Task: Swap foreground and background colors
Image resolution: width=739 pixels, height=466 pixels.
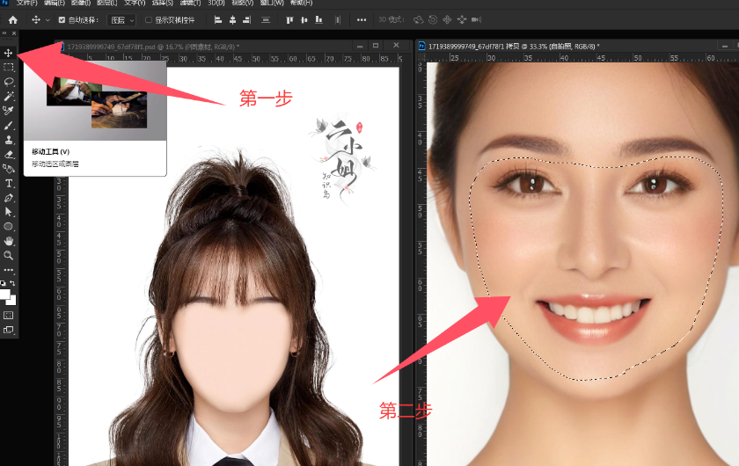Action: click(12, 283)
